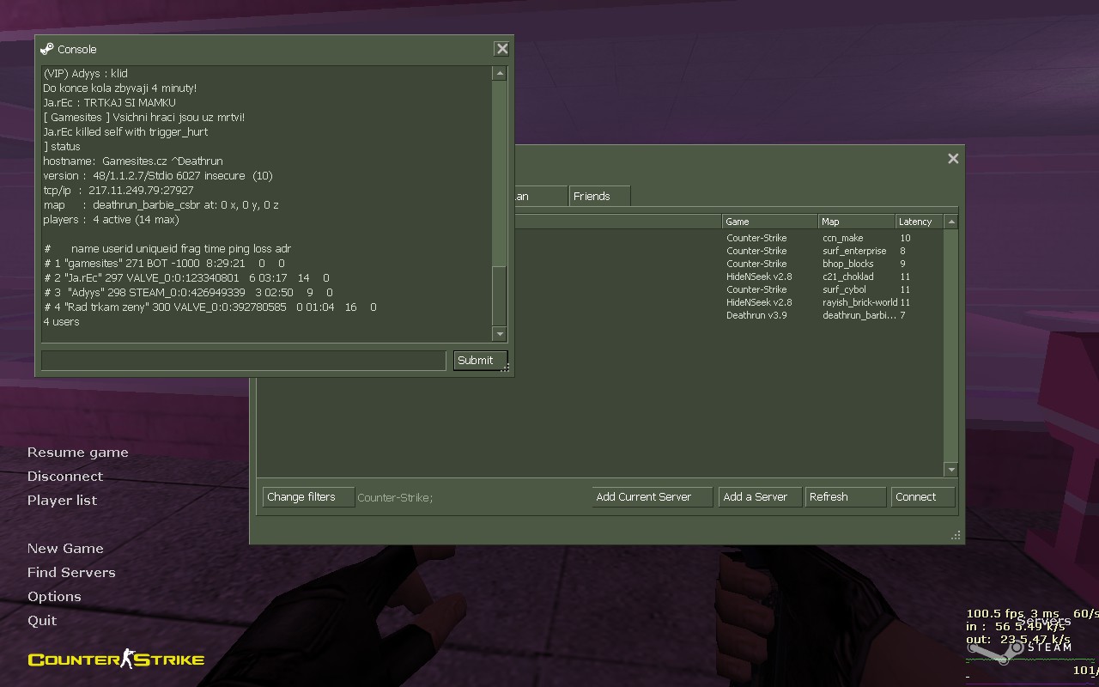The height and width of the screenshot is (687, 1099).
Task: Select the rayish_brick-world server row
Action: click(x=729, y=302)
